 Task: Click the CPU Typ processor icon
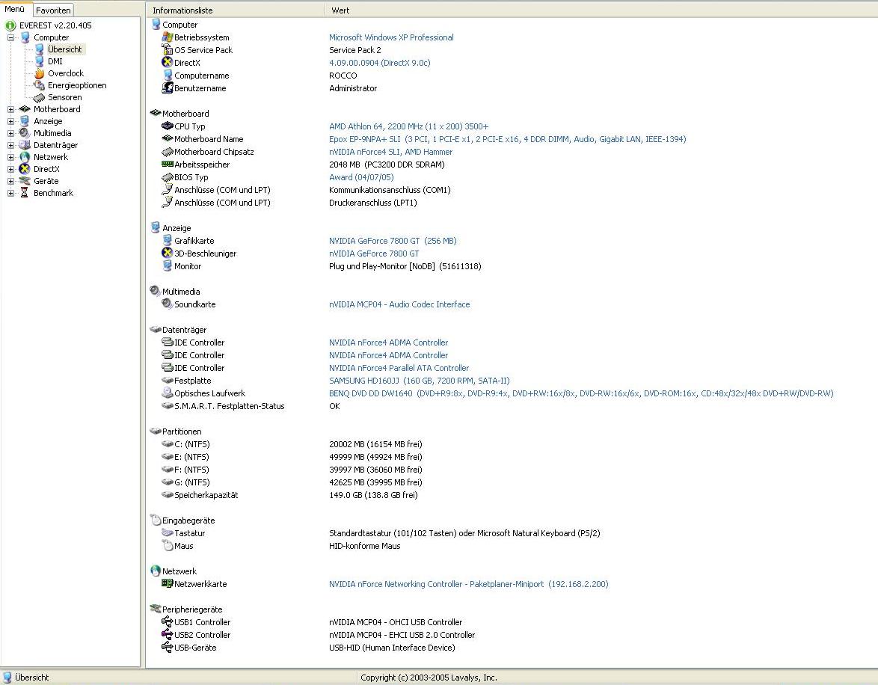click(168, 126)
